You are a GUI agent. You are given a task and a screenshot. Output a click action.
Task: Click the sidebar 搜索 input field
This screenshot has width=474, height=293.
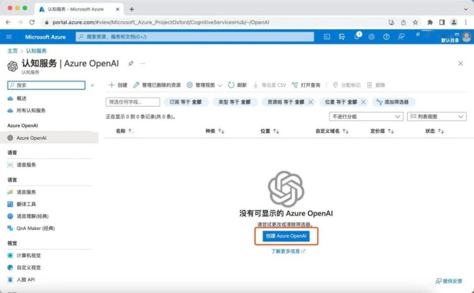coord(46,85)
